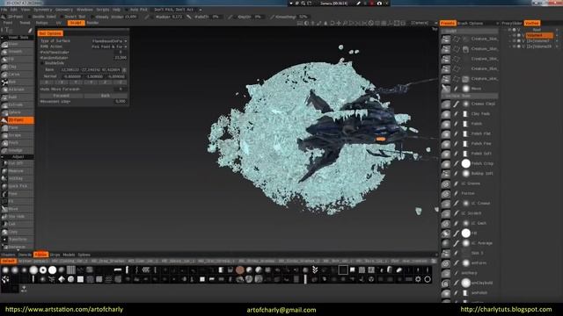Image resolution: width=563 pixels, height=316 pixels.
Task: Pick the large white disc brush alpha
Action: point(53,269)
